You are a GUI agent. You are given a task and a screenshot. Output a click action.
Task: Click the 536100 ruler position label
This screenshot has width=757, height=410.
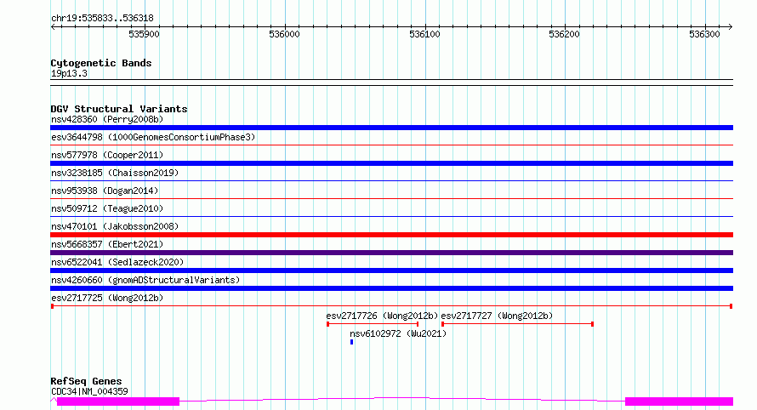(x=424, y=34)
